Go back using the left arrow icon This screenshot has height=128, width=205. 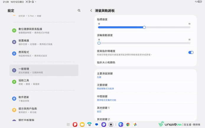(91, 11)
